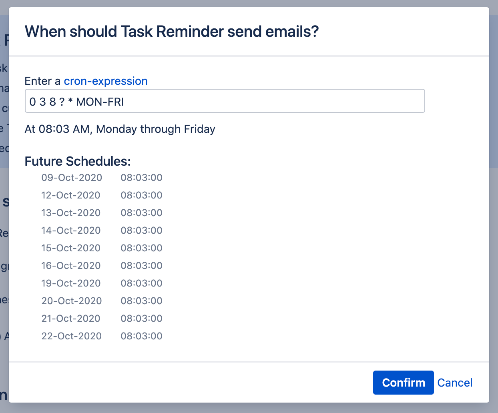The width and height of the screenshot is (498, 413).
Task: Click the 'At 08:03 AM, Monday through Friday' description
Action: 120,129
